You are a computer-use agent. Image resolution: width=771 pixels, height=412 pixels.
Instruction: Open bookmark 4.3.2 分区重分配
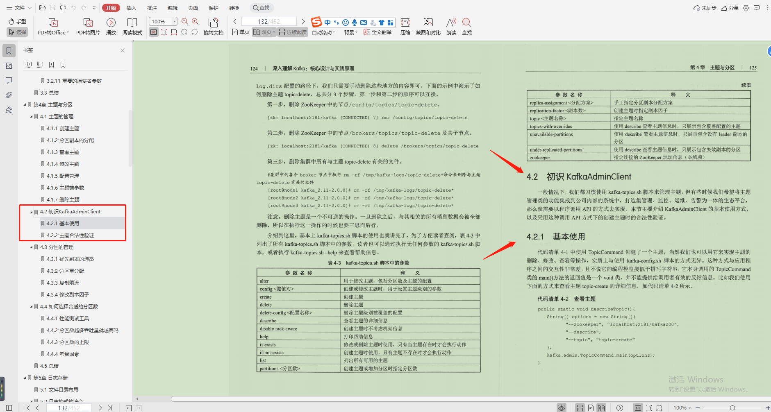coord(65,271)
